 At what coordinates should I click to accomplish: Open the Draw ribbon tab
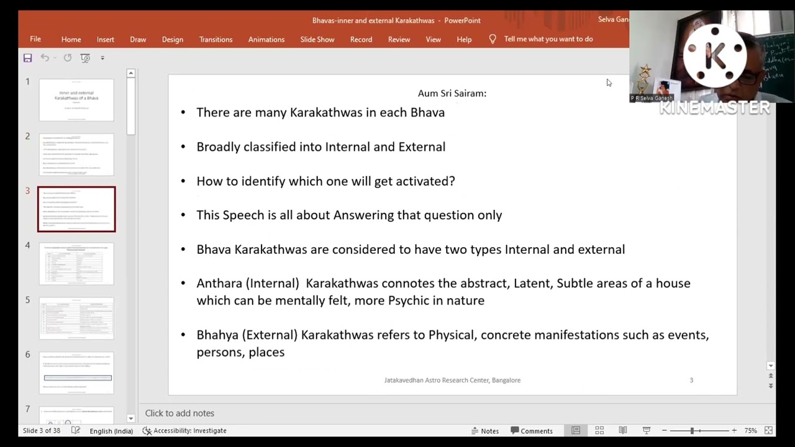[138, 39]
